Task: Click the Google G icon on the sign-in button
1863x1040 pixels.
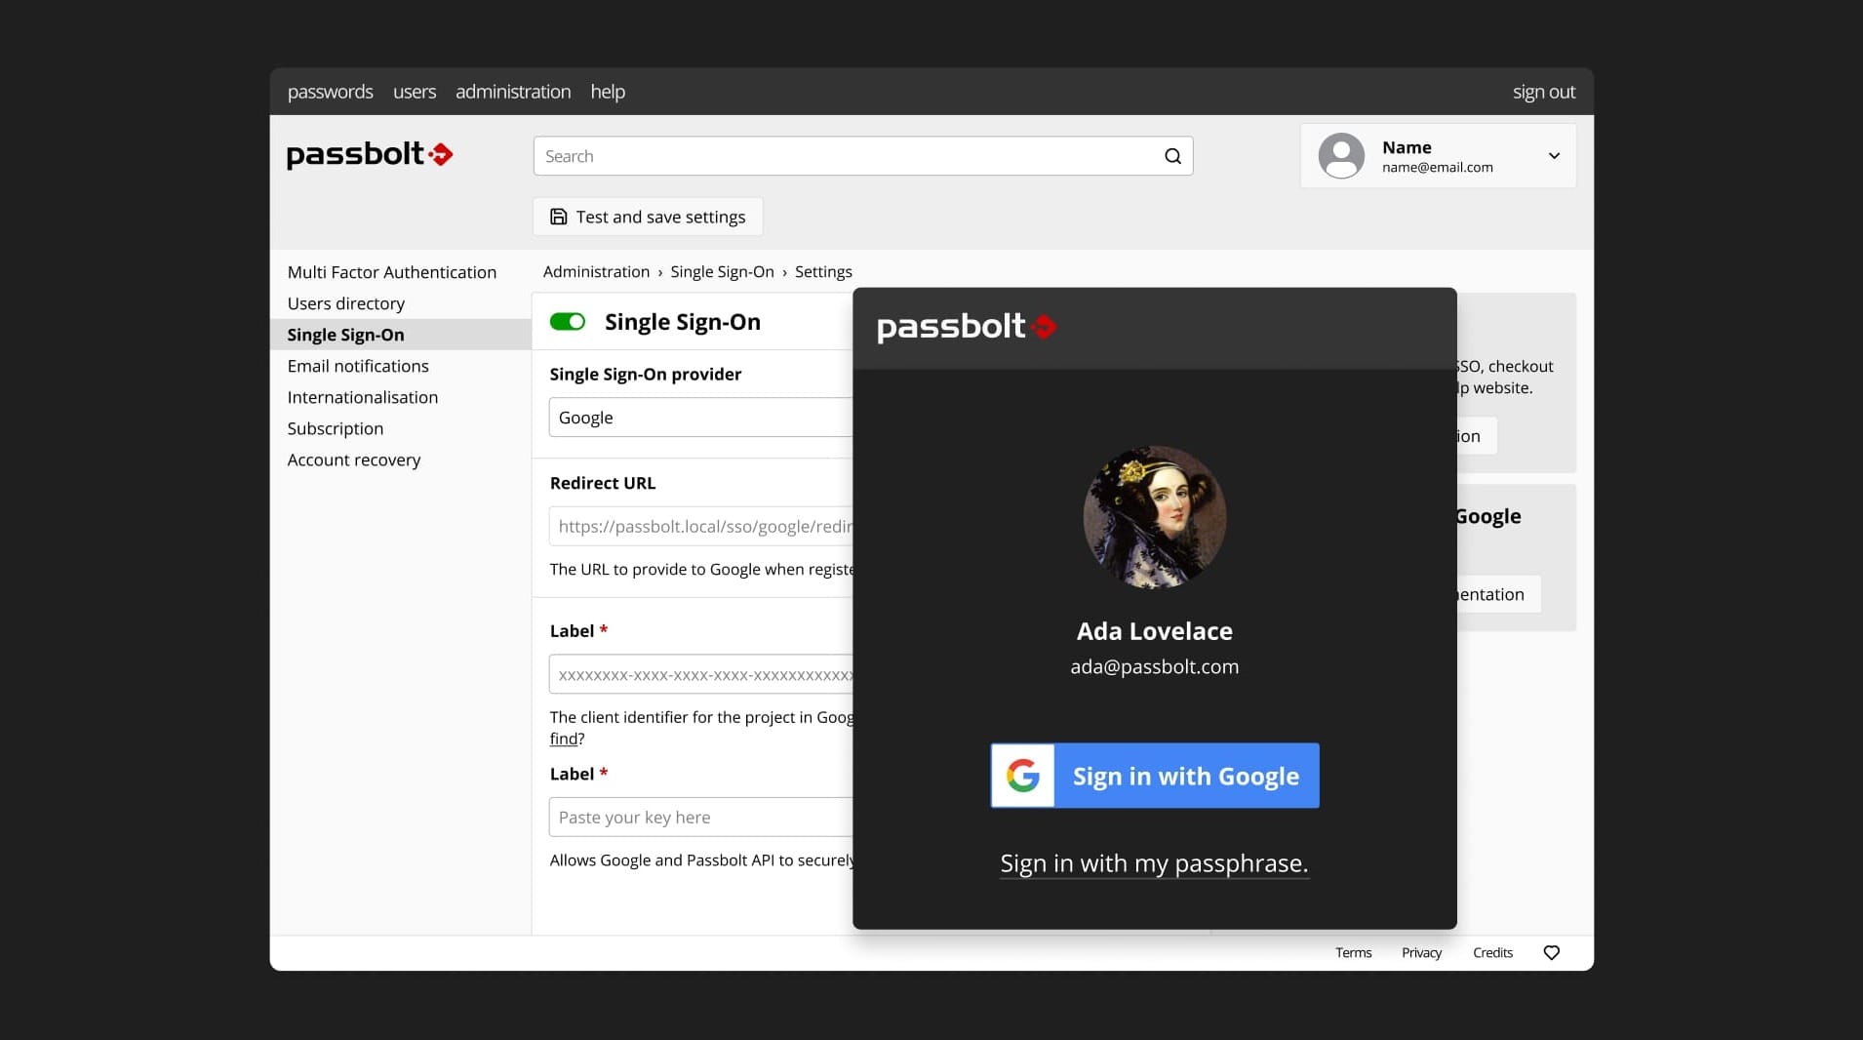Action: [x=1022, y=776]
